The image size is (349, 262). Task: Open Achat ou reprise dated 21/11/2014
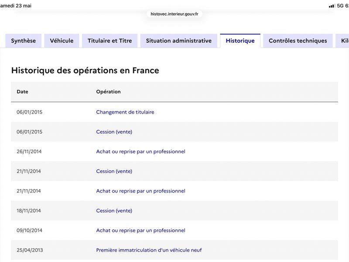(x=140, y=191)
